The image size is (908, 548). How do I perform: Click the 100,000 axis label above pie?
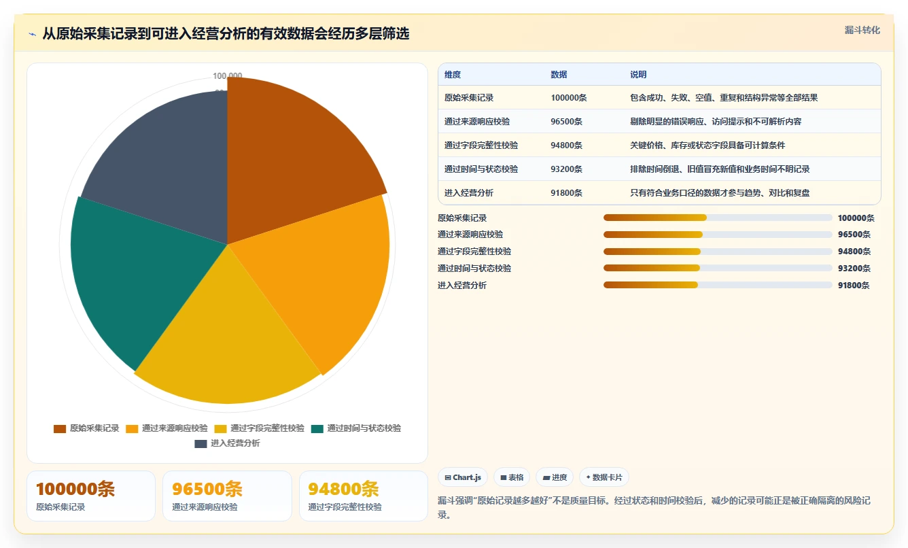point(227,75)
